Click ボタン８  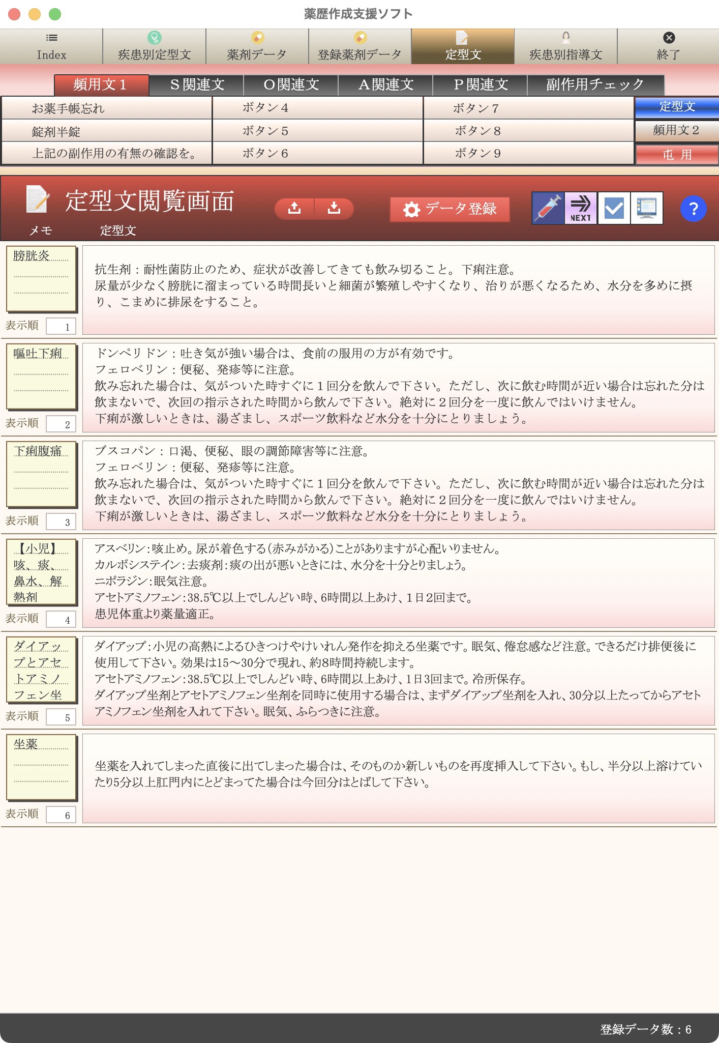point(528,131)
